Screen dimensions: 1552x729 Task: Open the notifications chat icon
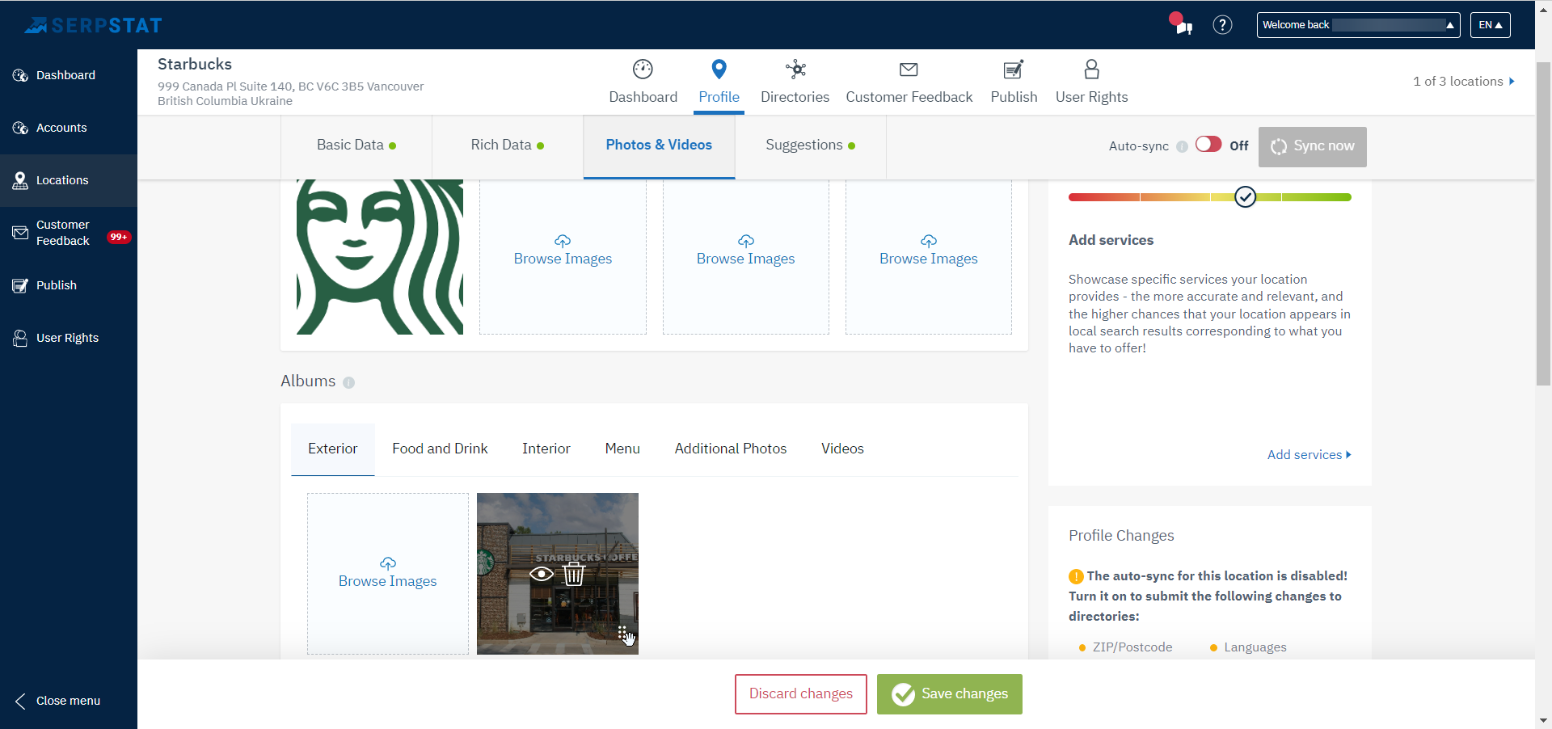pos(1181,24)
